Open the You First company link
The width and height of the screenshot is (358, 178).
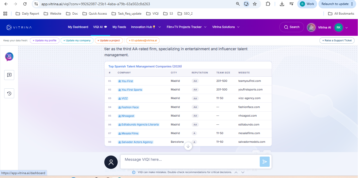[126, 81]
